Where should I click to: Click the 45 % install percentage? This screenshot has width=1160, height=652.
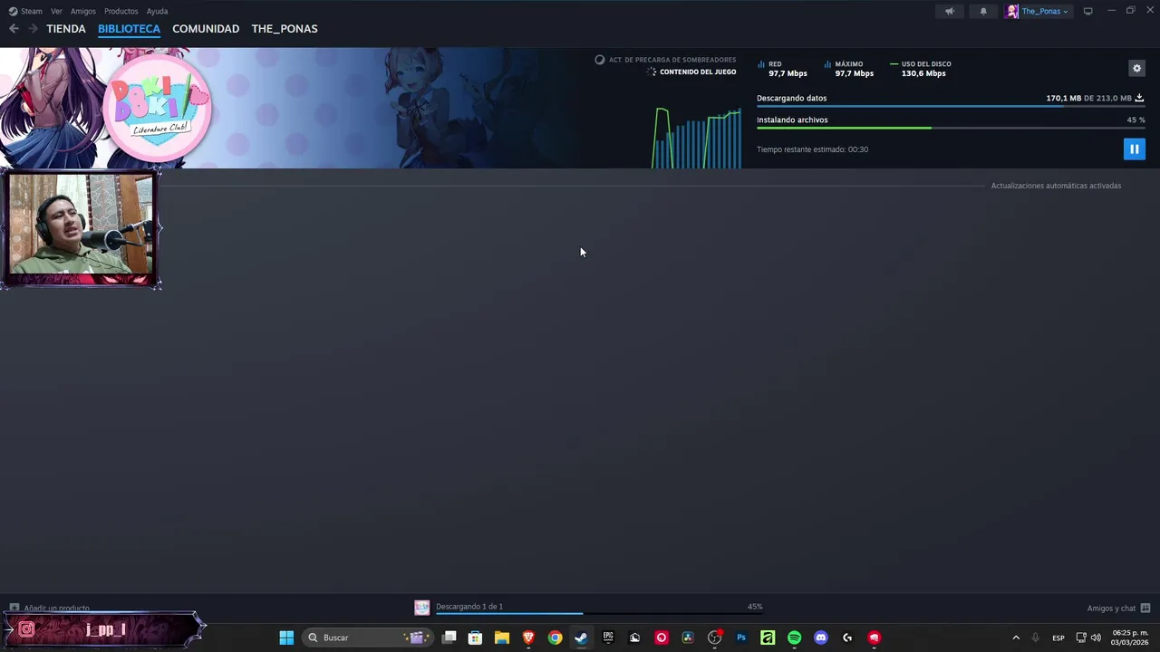(1136, 120)
